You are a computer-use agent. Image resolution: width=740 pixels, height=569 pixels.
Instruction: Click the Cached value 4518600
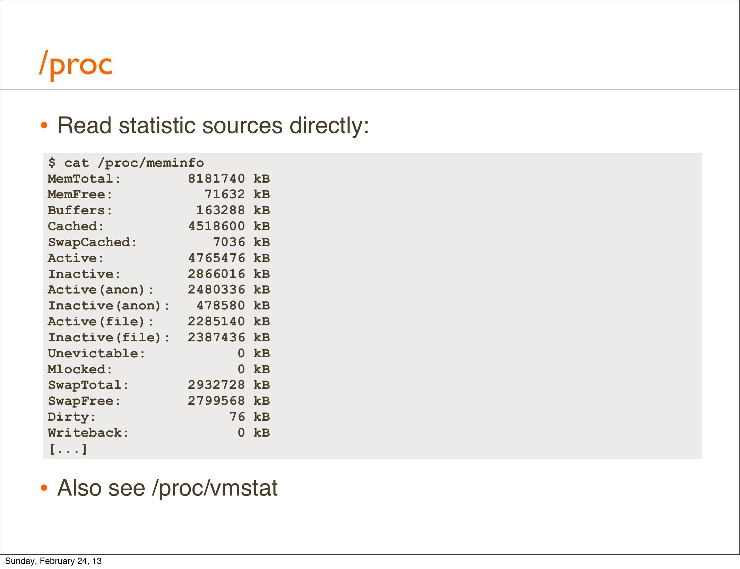pyautogui.click(x=216, y=226)
